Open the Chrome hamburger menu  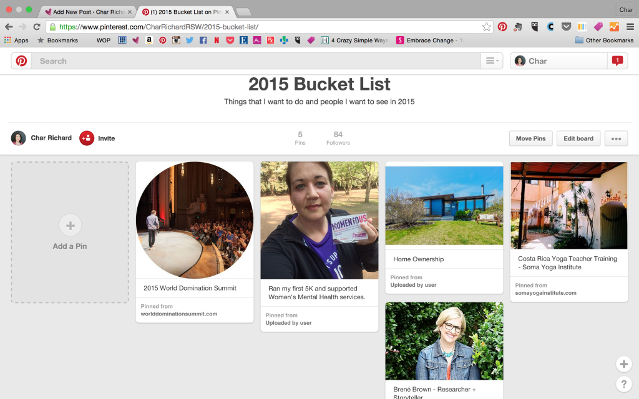point(630,27)
